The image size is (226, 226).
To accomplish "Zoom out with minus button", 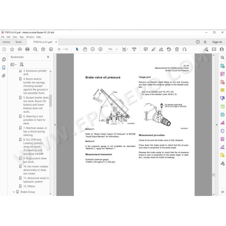I will (x=93, y=49).
